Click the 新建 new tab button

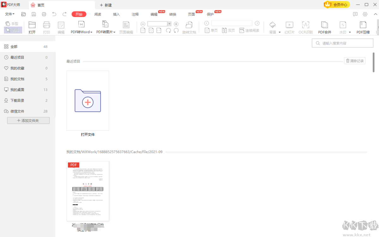click(x=106, y=5)
